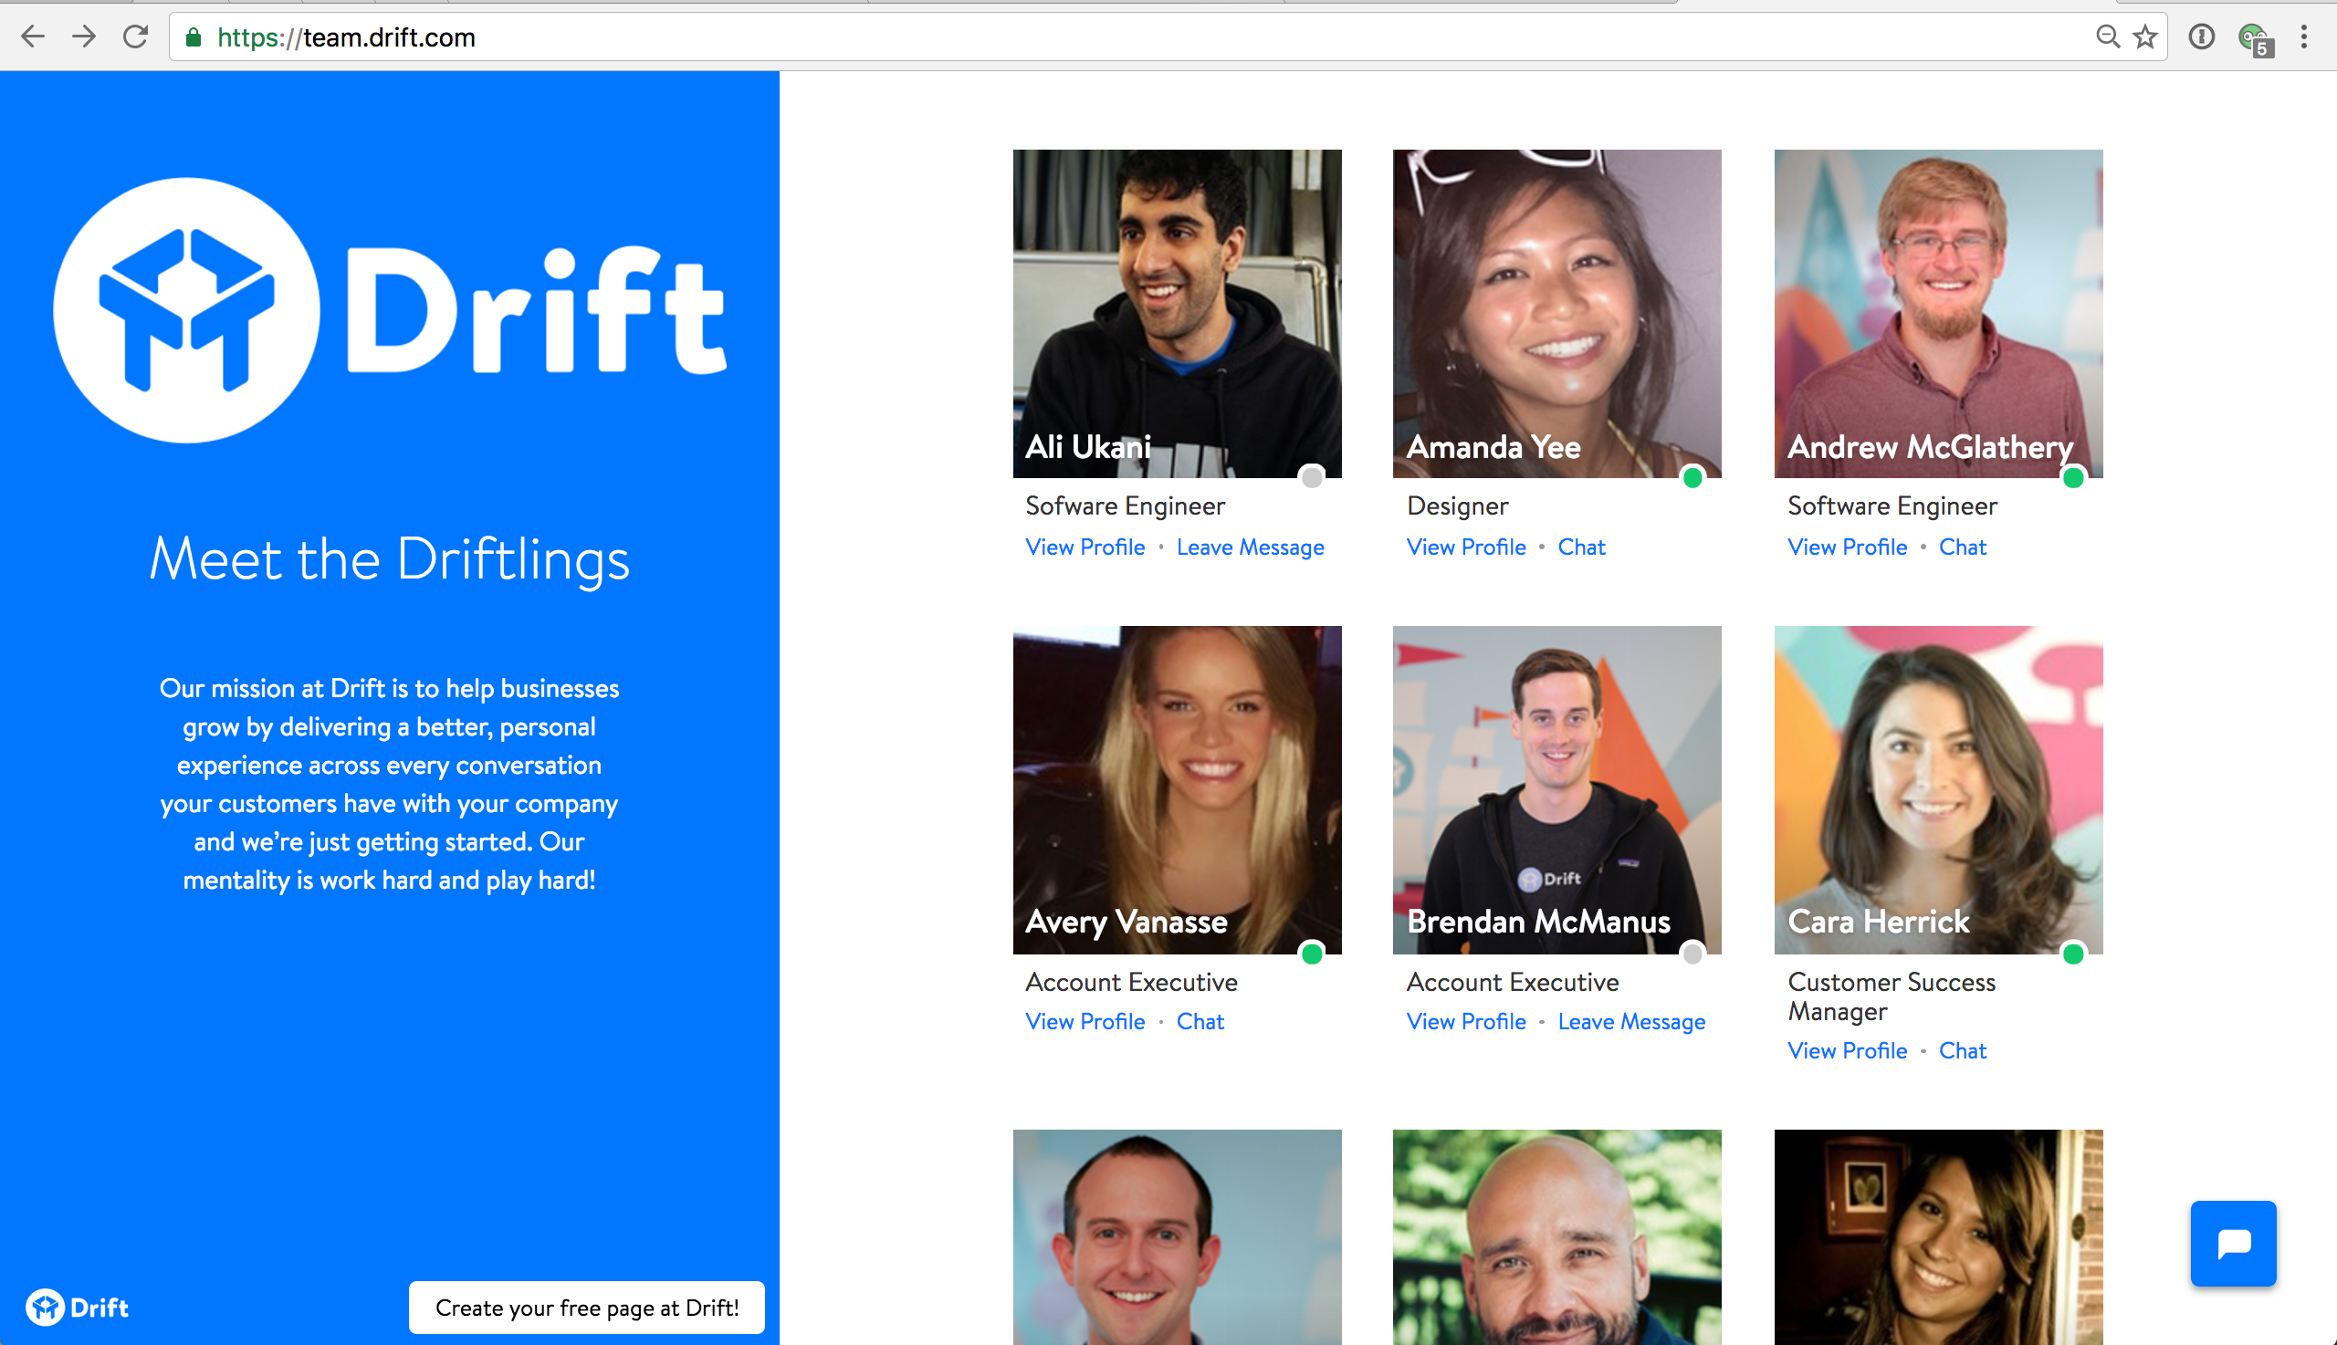
Task: Open the Drift chat widget bubble
Action: coord(2233,1244)
